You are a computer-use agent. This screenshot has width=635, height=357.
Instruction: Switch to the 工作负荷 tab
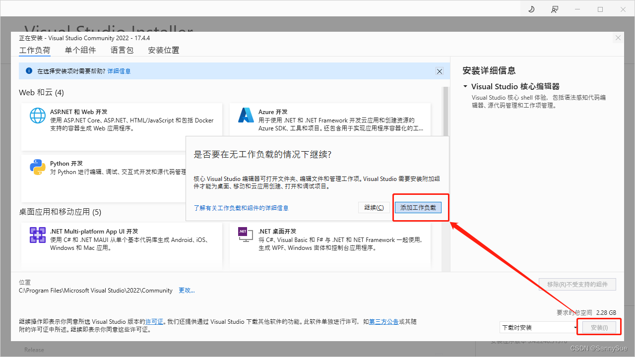tap(35, 50)
